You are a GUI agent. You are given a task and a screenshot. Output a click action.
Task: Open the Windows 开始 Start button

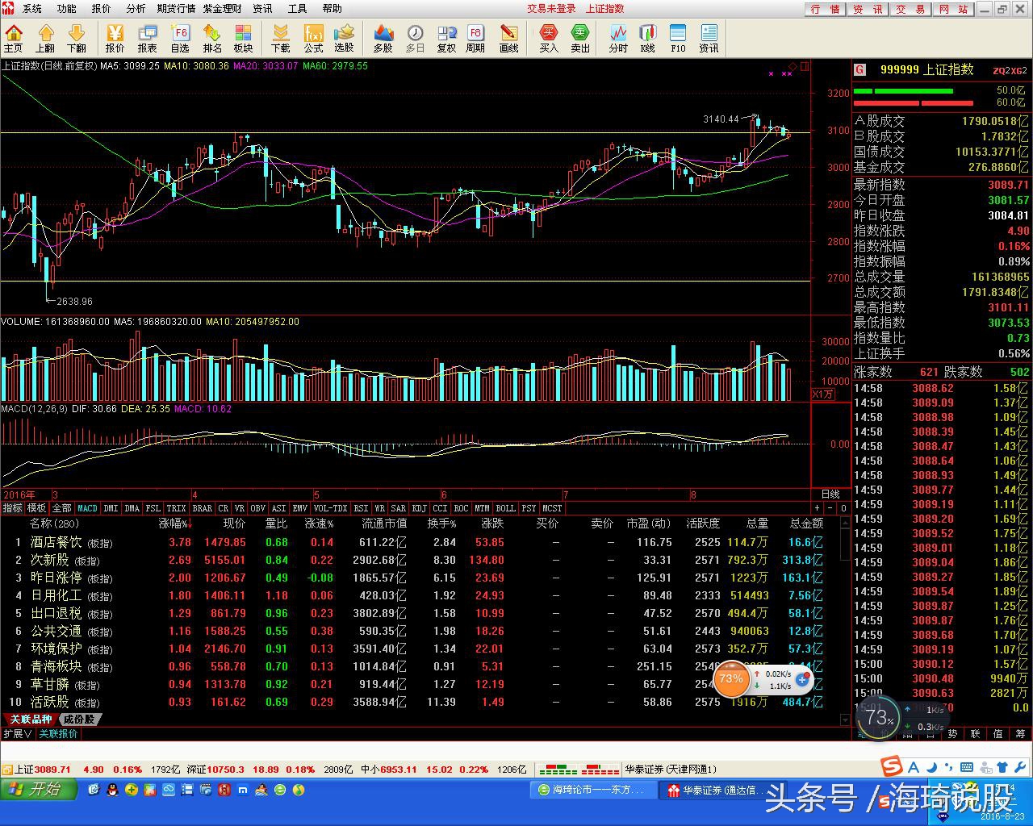tap(37, 789)
